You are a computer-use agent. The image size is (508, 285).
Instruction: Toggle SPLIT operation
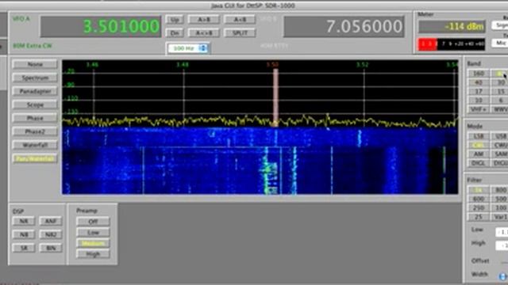(240, 33)
